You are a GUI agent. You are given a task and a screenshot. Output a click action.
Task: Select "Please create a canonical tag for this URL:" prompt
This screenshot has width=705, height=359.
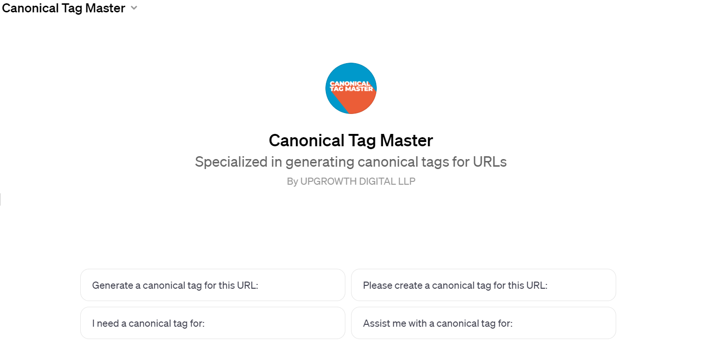coord(483,285)
